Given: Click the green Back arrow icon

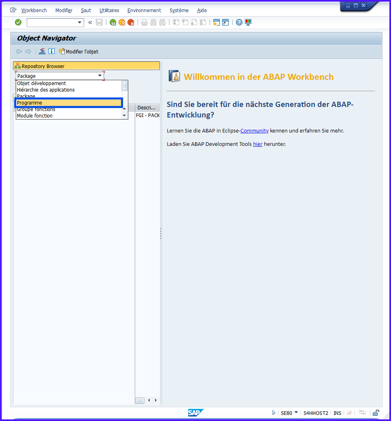Looking at the screenshot, I should [113, 22].
